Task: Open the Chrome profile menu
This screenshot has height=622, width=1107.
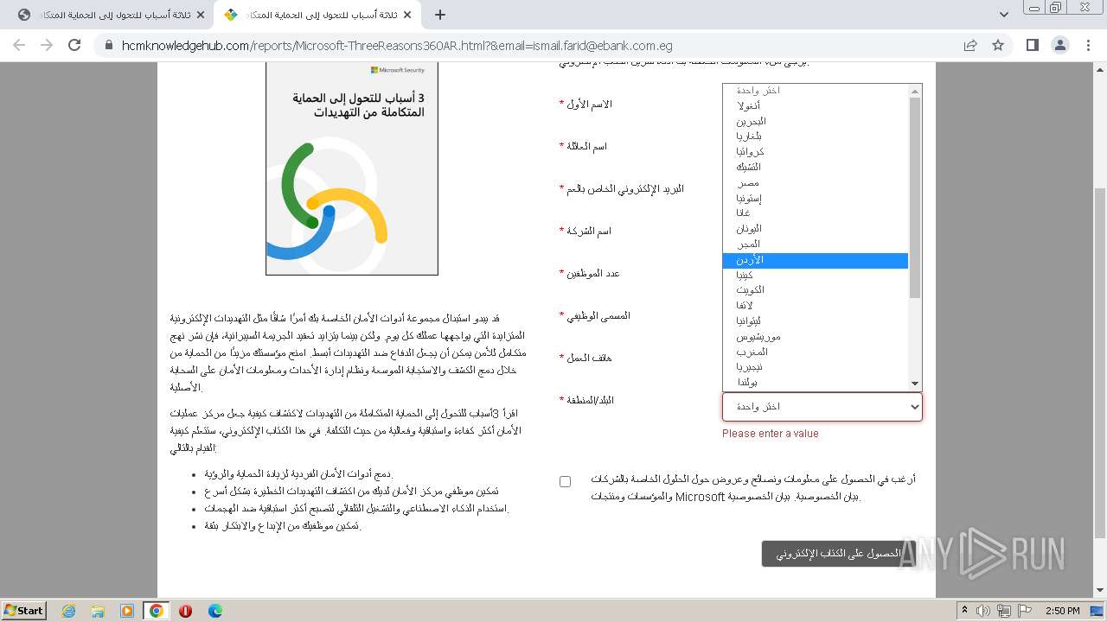Action: [1059, 45]
